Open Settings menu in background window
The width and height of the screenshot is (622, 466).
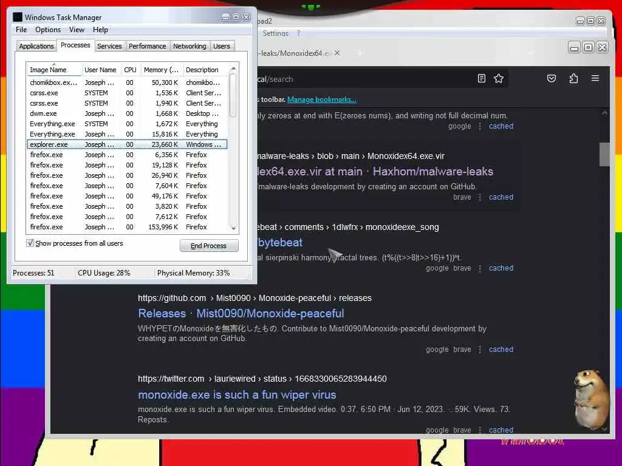coord(275,34)
